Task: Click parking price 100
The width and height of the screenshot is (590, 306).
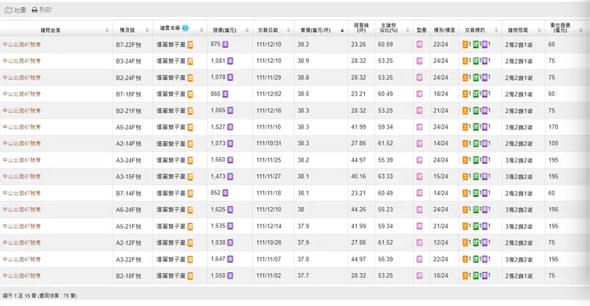Action: [553, 144]
